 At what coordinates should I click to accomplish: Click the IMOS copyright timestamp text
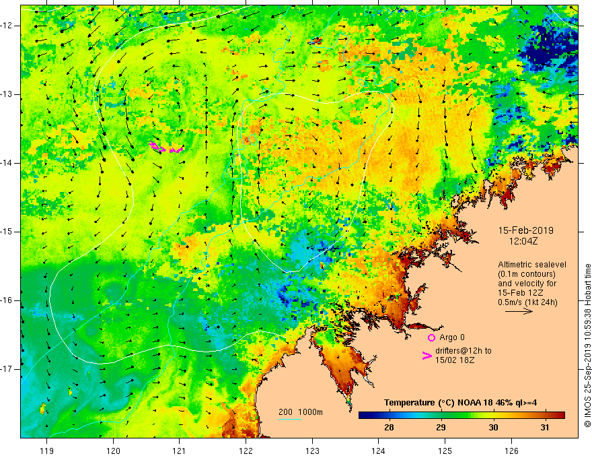click(x=587, y=346)
